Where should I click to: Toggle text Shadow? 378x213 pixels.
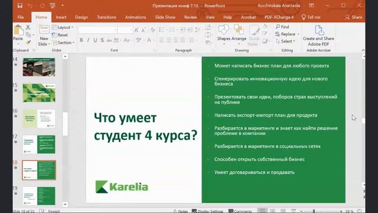[x=102, y=40]
